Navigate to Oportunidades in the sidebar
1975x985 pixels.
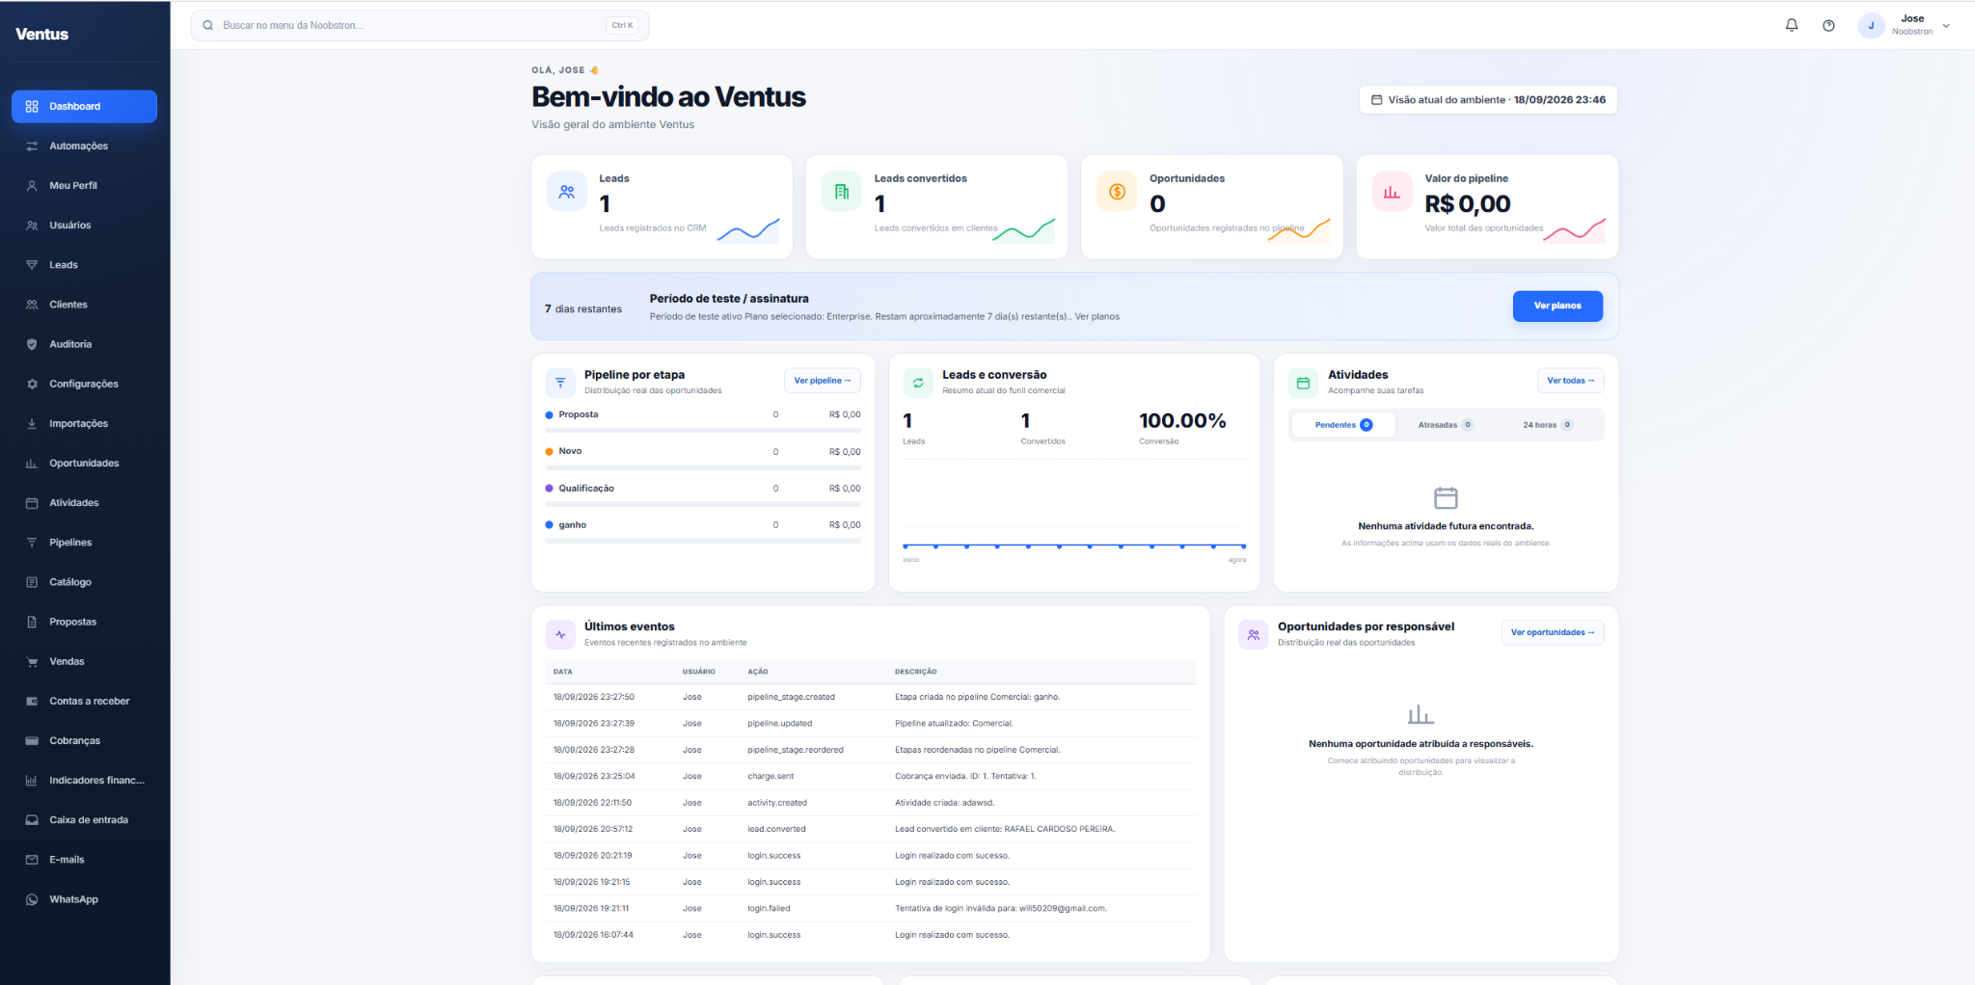click(x=84, y=464)
